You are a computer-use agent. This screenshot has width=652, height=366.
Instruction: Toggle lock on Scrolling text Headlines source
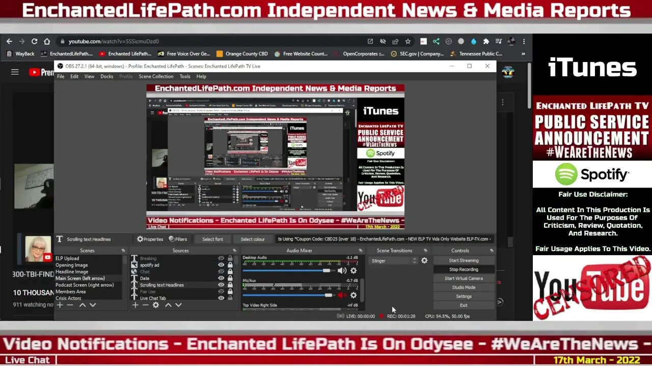pyautogui.click(x=230, y=285)
